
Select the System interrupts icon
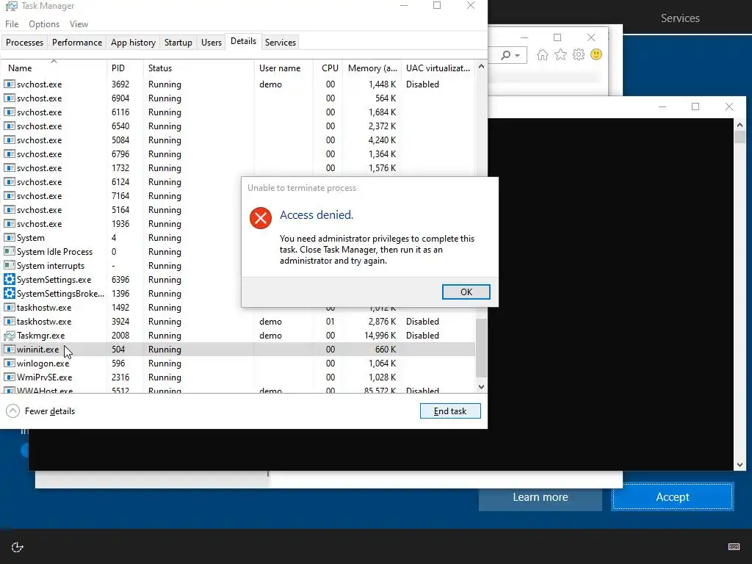click(x=9, y=265)
